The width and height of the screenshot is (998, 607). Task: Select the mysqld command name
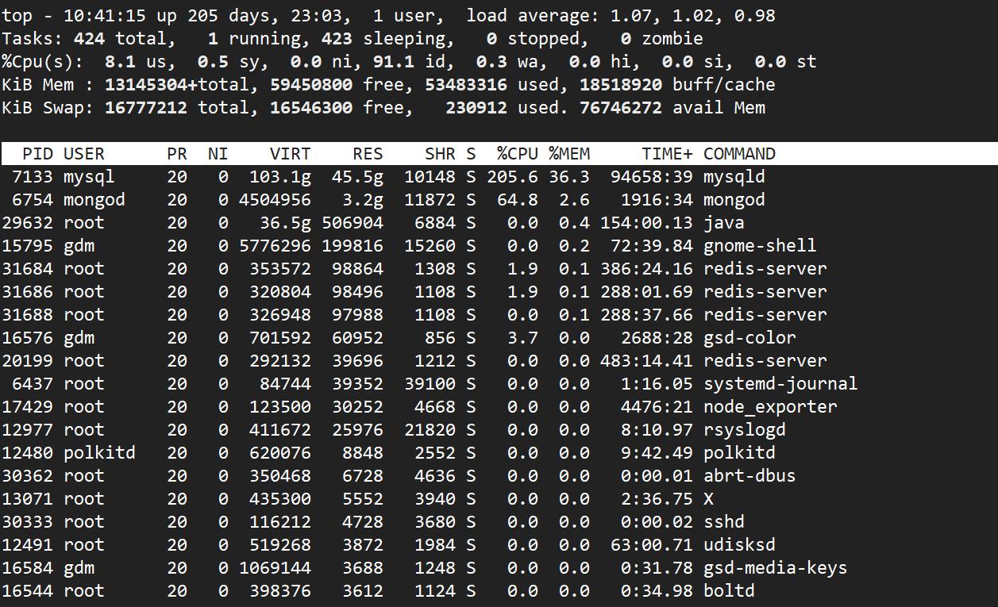[734, 177]
